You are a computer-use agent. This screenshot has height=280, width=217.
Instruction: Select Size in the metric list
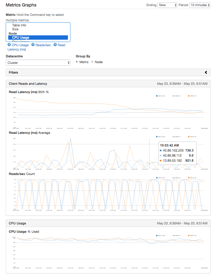pyautogui.click(x=15, y=29)
